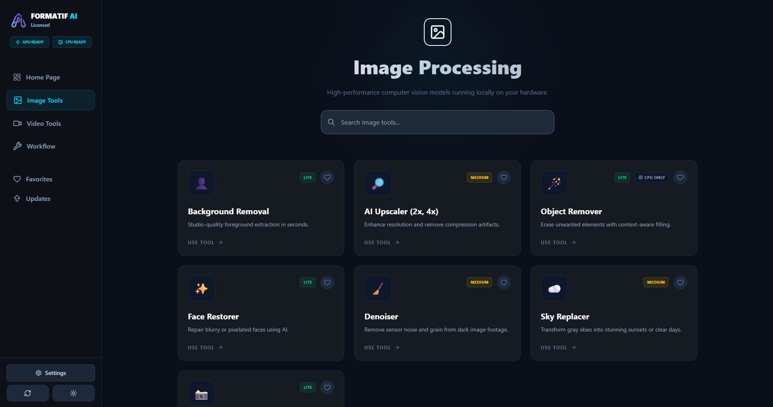The height and width of the screenshot is (407, 773).
Task: Open the Updates page
Action: pyautogui.click(x=51, y=198)
